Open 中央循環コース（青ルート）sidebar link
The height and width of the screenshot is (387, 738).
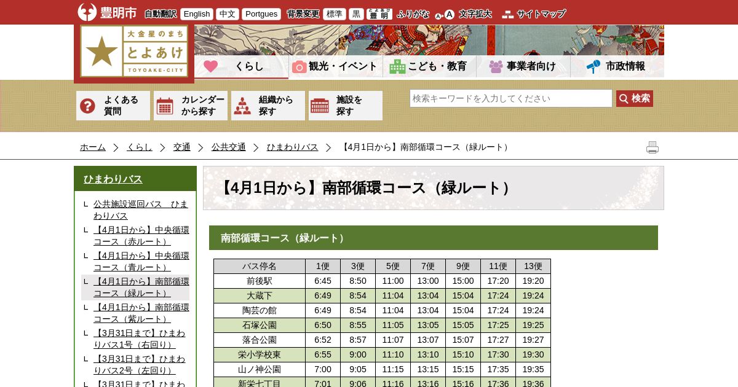click(x=141, y=262)
